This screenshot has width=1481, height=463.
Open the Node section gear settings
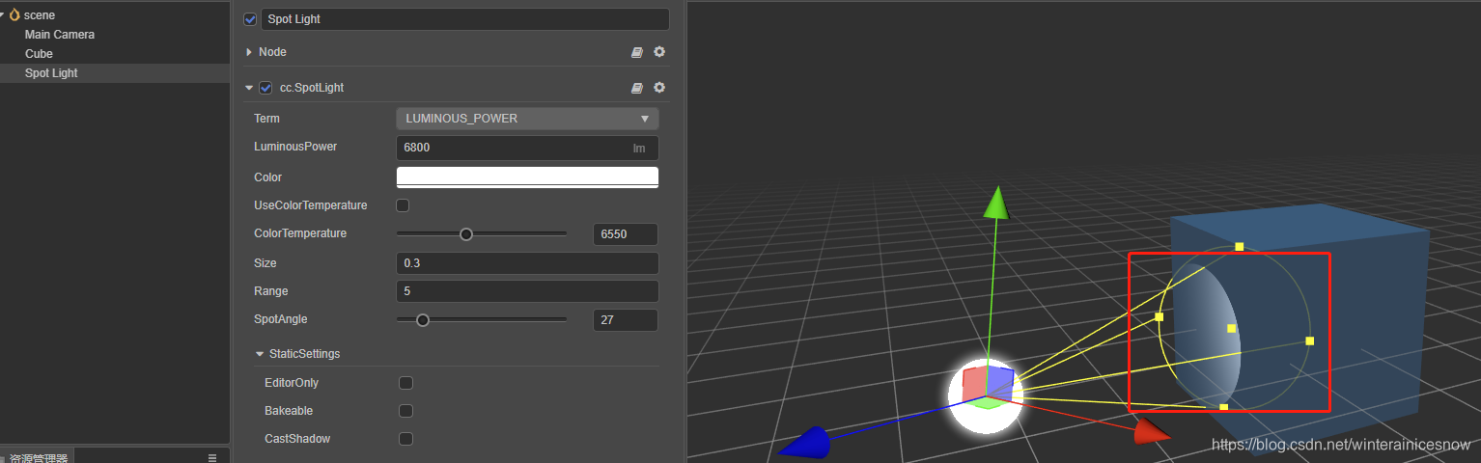click(x=659, y=52)
